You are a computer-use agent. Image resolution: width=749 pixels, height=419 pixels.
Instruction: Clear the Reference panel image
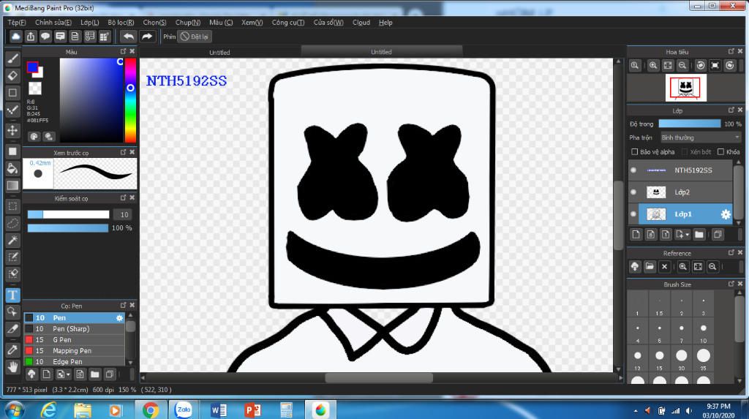pyautogui.click(x=664, y=267)
